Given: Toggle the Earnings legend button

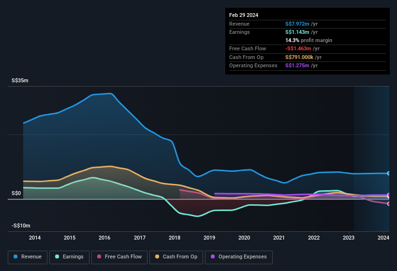Looking at the screenshot, I should click(x=69, y=257).
